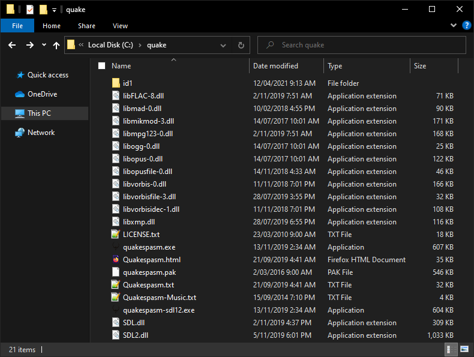Open Customize Quick Access Toolbar dropdown

click(x=54, y=10)
